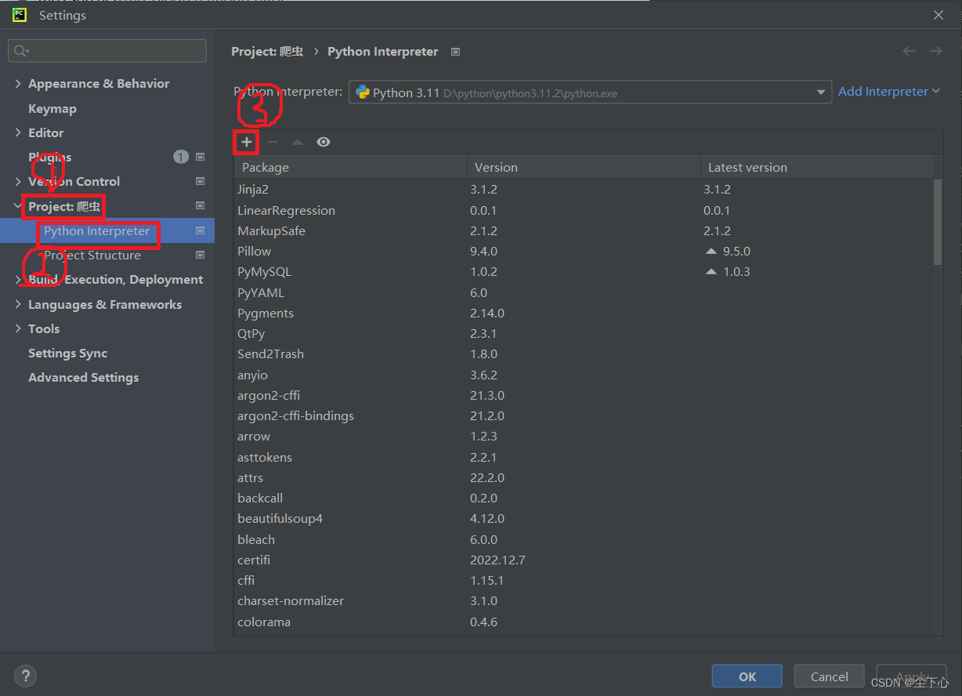
Task: Select the LinearRegression package row
Action: point(584,210)
